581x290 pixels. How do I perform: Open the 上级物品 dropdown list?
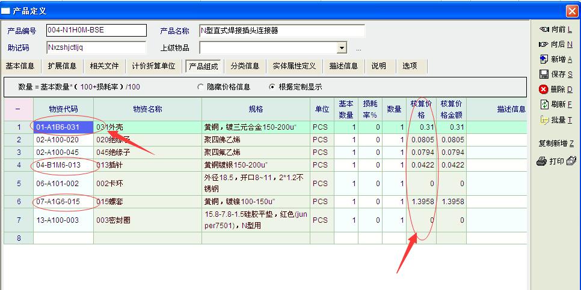pos(342,48)
